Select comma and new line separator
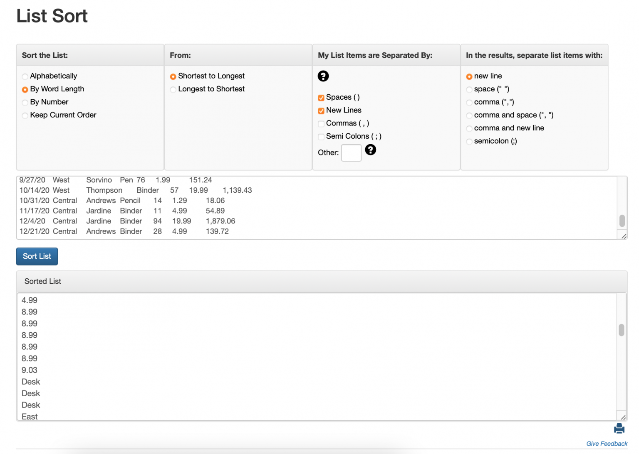Screen dimensions: 639x454 [469, 128]
